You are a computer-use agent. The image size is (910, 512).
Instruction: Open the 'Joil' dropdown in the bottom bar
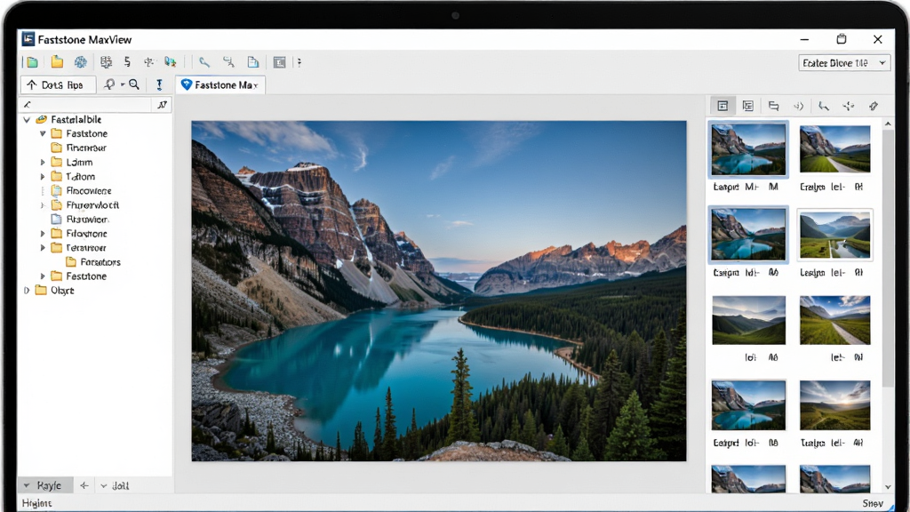coord(115,485)
